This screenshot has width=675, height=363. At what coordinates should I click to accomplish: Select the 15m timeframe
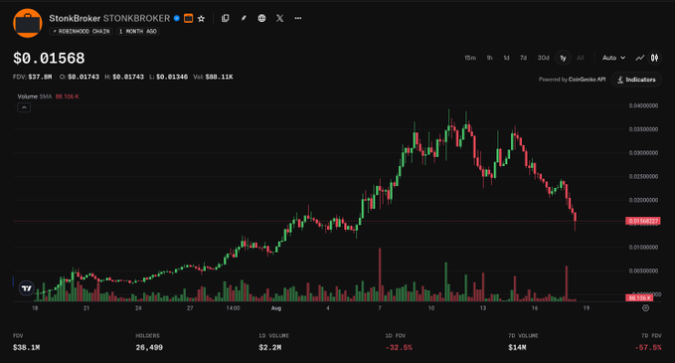pyautogui.click(x=470, y=58)
